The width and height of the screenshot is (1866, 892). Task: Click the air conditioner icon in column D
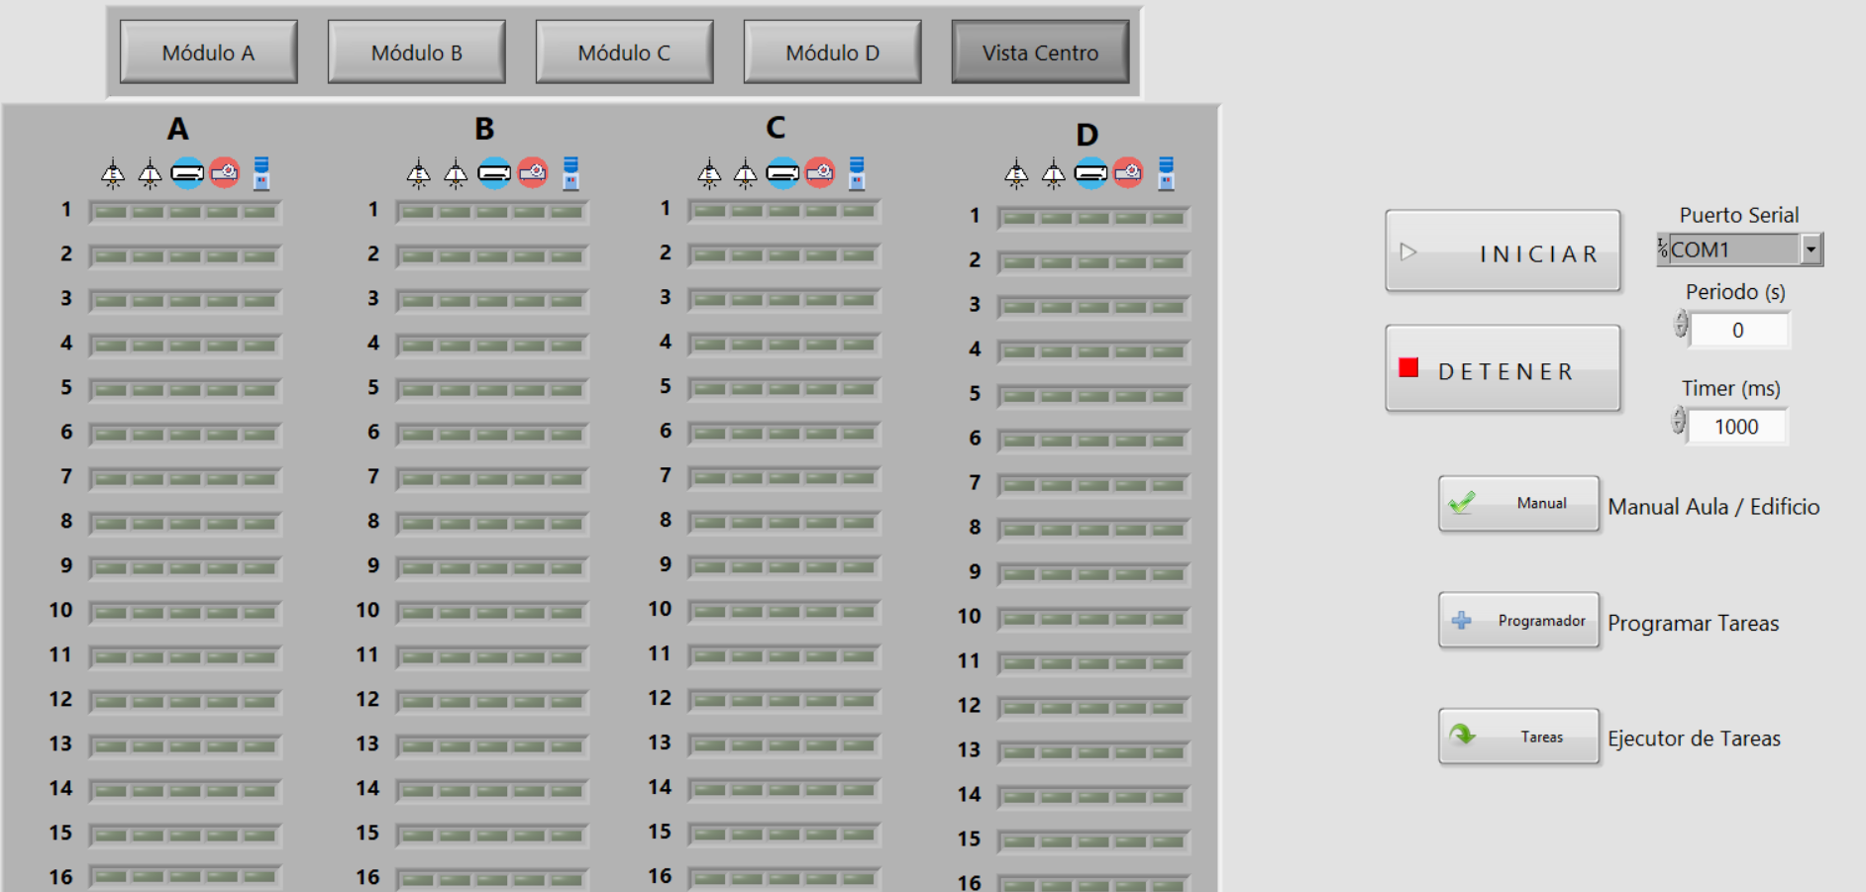pyautogui.click(x=1090, y=173)
